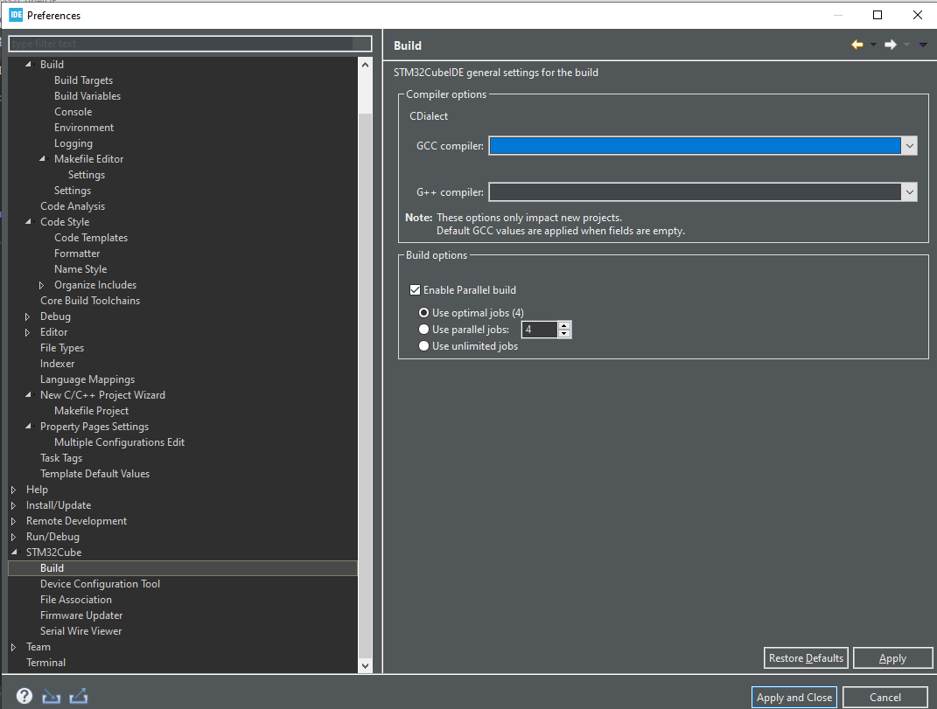The height and width of the screenshot is (709, 937).
Task: Click Apply and Close button
Action: (x=794, y=697)
